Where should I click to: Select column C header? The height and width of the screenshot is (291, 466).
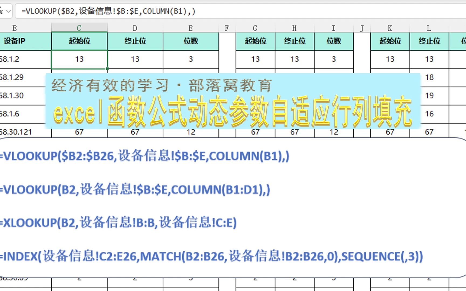coord(79,28)
